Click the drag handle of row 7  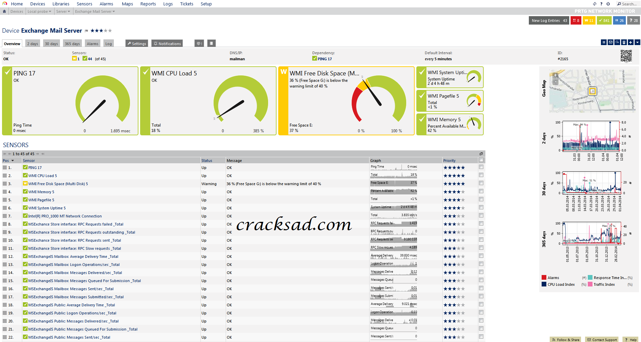coord(5,216)
